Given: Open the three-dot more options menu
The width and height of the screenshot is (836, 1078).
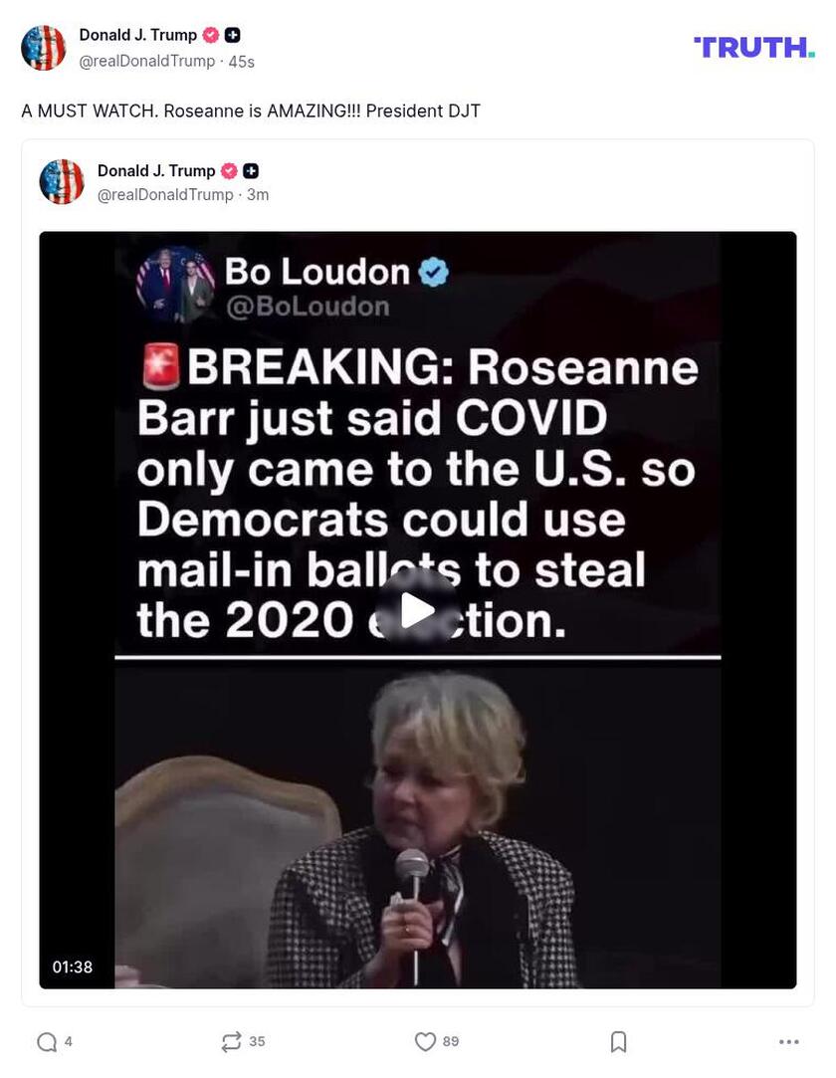Looking at the screenshot, I should point(788,1042).
